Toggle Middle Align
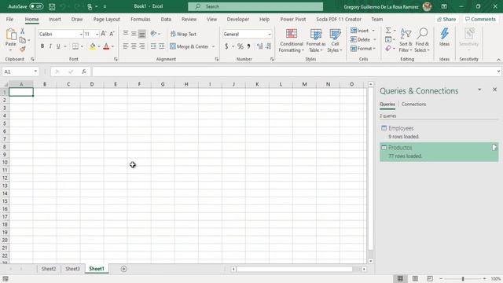Screen dimensions: 503x283 pos(134,33)
